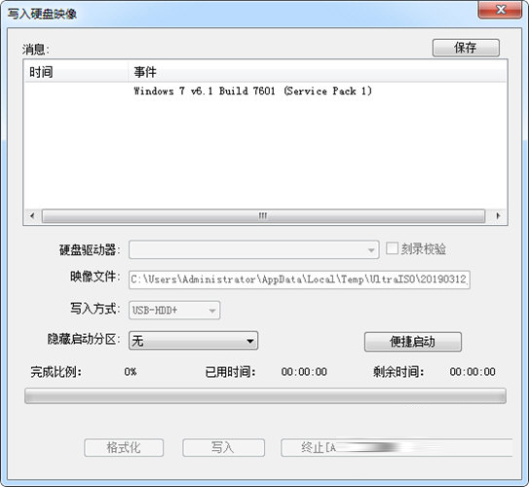This screenshot has width=529, height=487.
Task: Click the 0% value next to 完成比例
Action: click(x=131, y=372)
